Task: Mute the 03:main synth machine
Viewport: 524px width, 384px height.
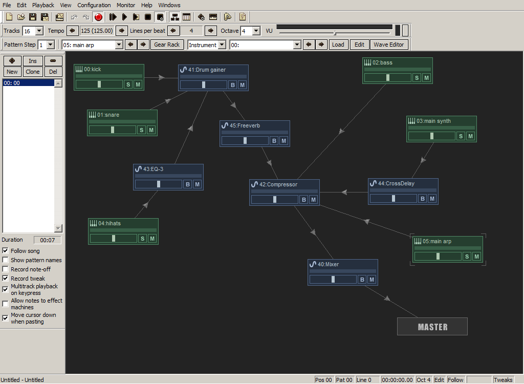Action: 471,136
